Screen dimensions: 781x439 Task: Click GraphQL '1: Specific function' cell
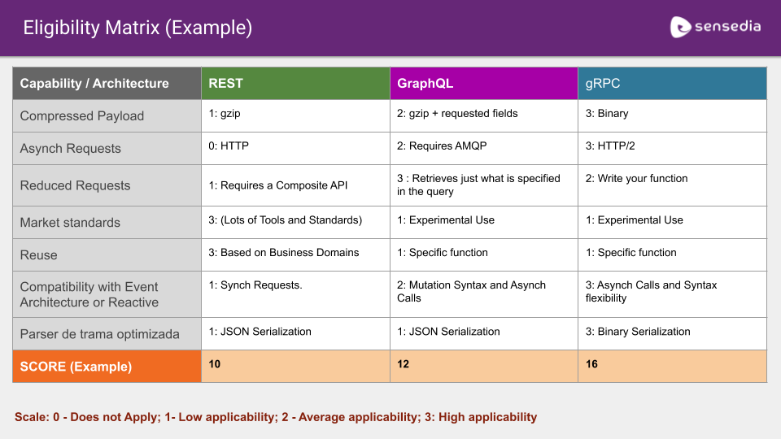pos(483,254)
